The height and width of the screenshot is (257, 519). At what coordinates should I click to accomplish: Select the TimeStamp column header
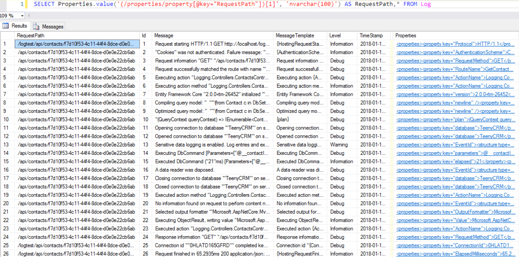[374, 35]
